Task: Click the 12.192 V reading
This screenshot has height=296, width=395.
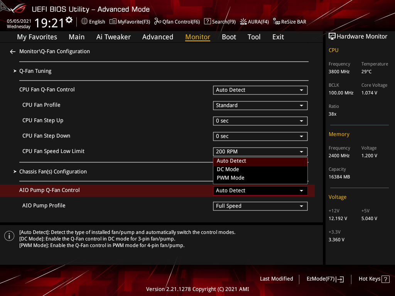Action: click(x=338, y=219)
